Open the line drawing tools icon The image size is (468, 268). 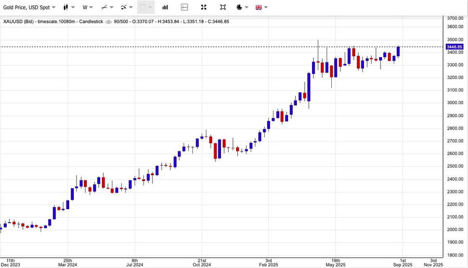(105, 7)
